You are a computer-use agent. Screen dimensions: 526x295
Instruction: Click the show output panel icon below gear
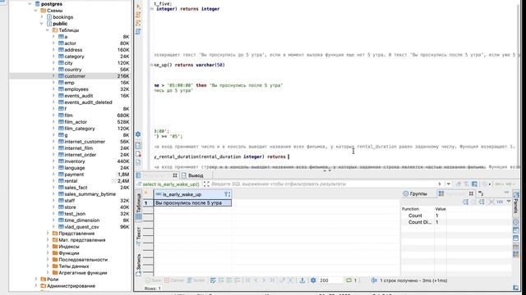pyautogui.click(x=139, y=146)
